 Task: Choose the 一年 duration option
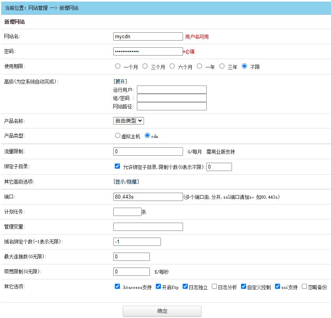pos(199,66)
